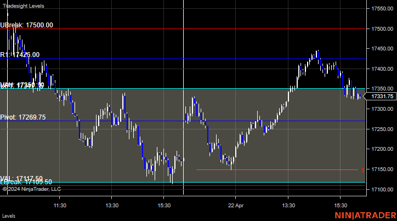Image resolution: width=397 pixels, height=221 pixels.
Task: Click the NinjaTrader copyright text
Action: (x=32, y=189)
